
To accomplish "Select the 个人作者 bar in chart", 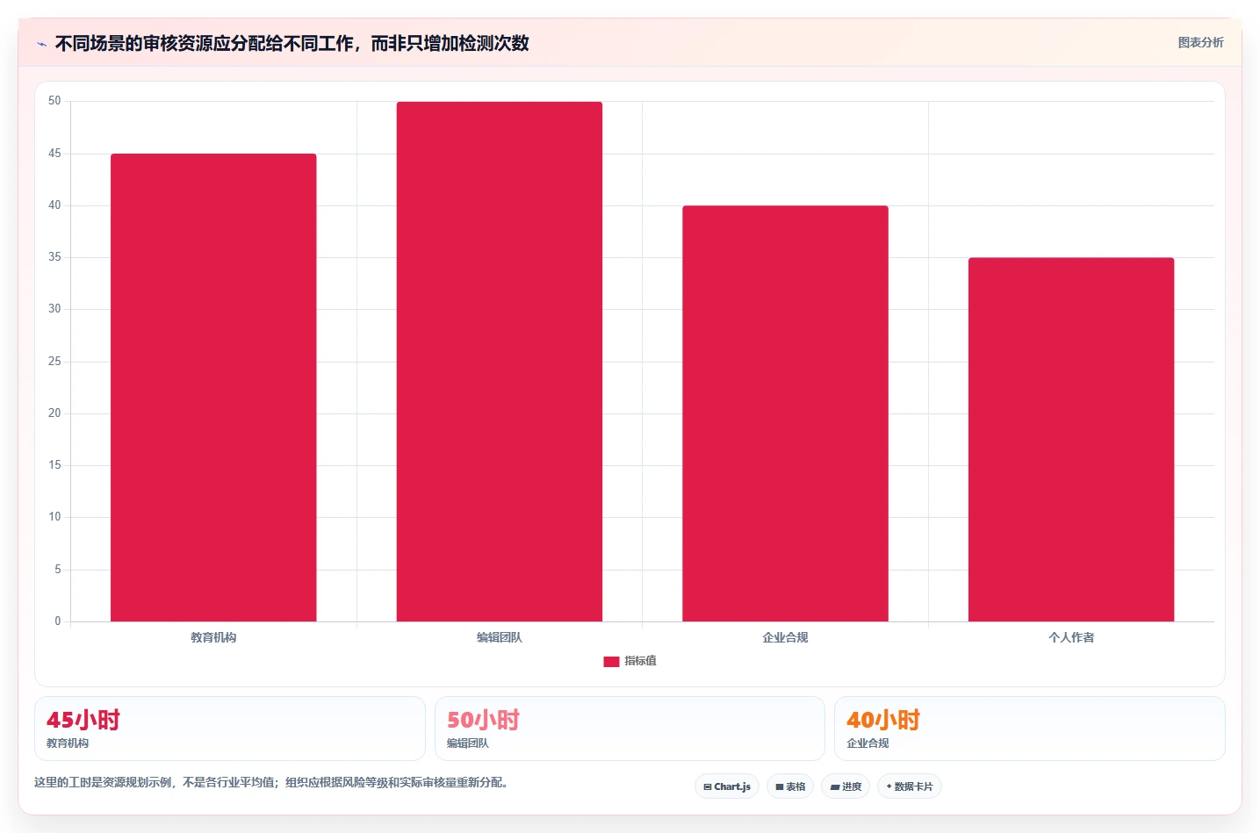I will pos(1071,440).
